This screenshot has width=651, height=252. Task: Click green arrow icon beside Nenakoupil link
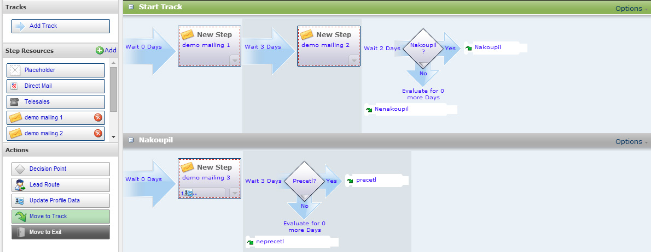[x=369, y=110]
